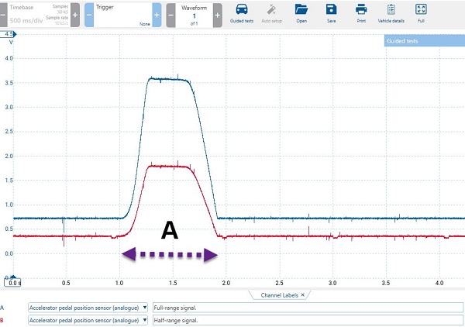Decrease the Timebase with minus button
465x327 pixels.
(x=3, y=15)
